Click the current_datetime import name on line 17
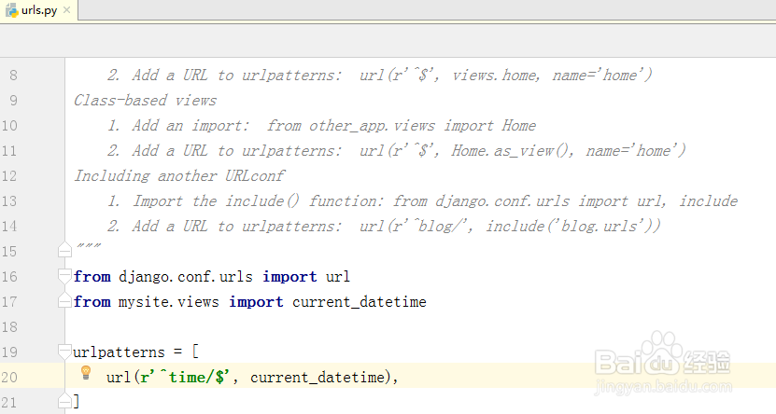Image resolution: width=776 pixels, height=414 pixels. (x=360, y=302)
